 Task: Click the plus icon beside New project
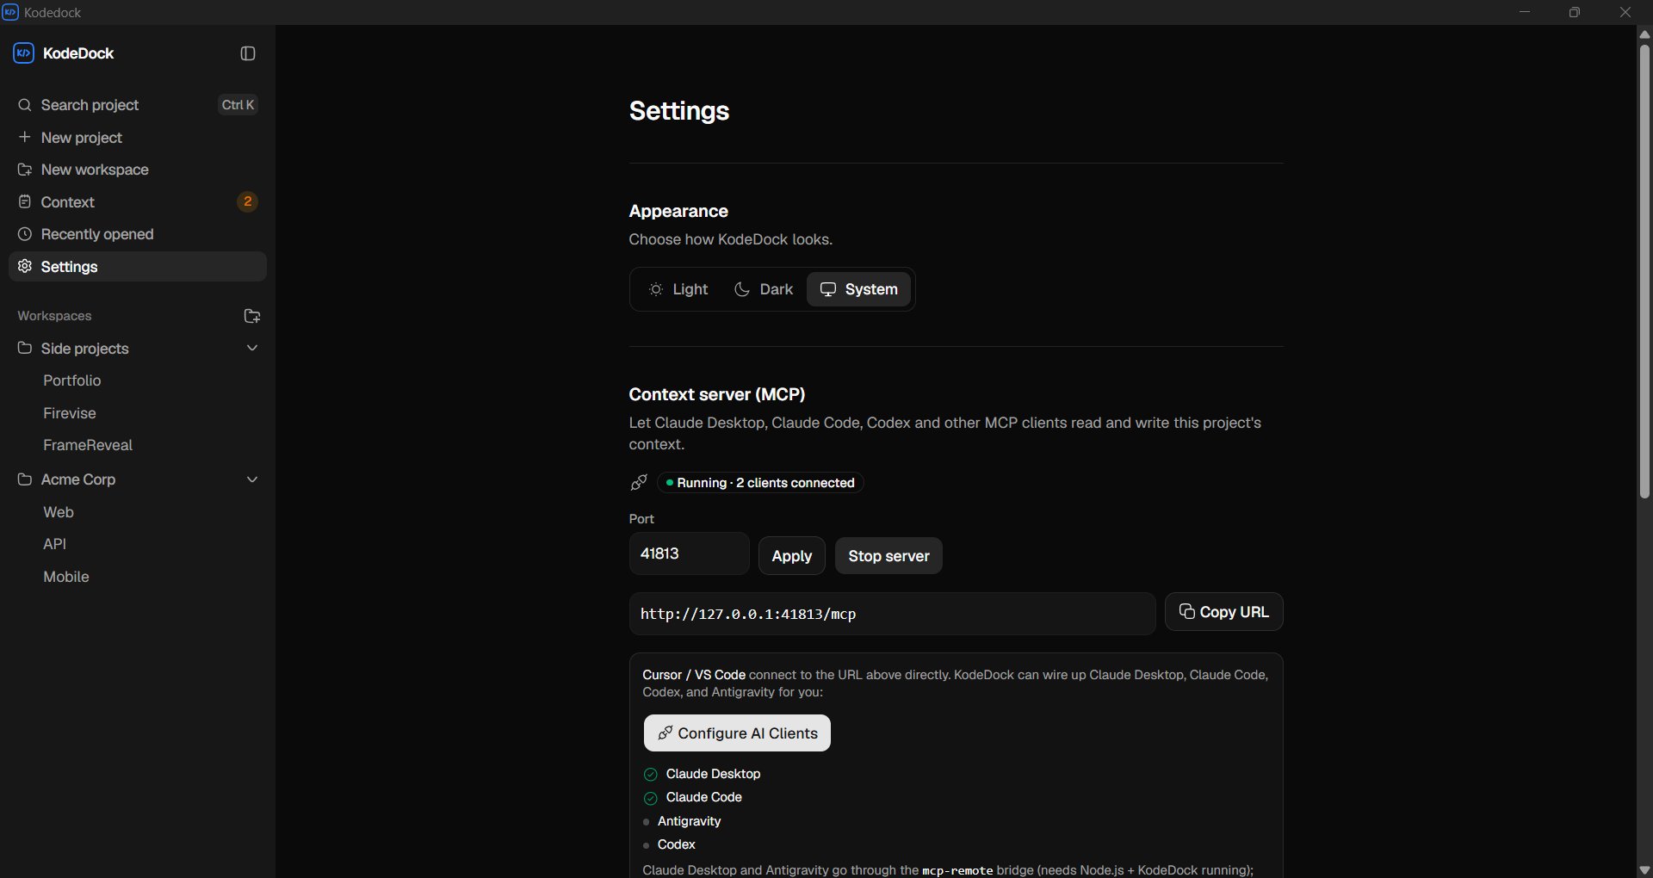[x=25, y=137]
